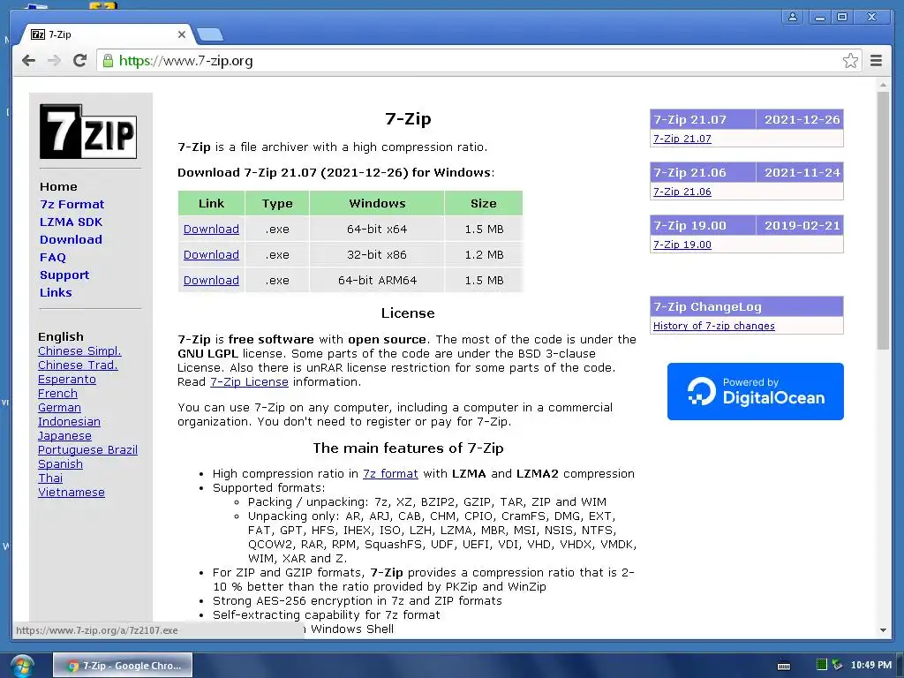This screenshot has width=904, height=678.
Task: Select the 7-Zip Google Chrome taskbar button
Action: coord(123,666)
